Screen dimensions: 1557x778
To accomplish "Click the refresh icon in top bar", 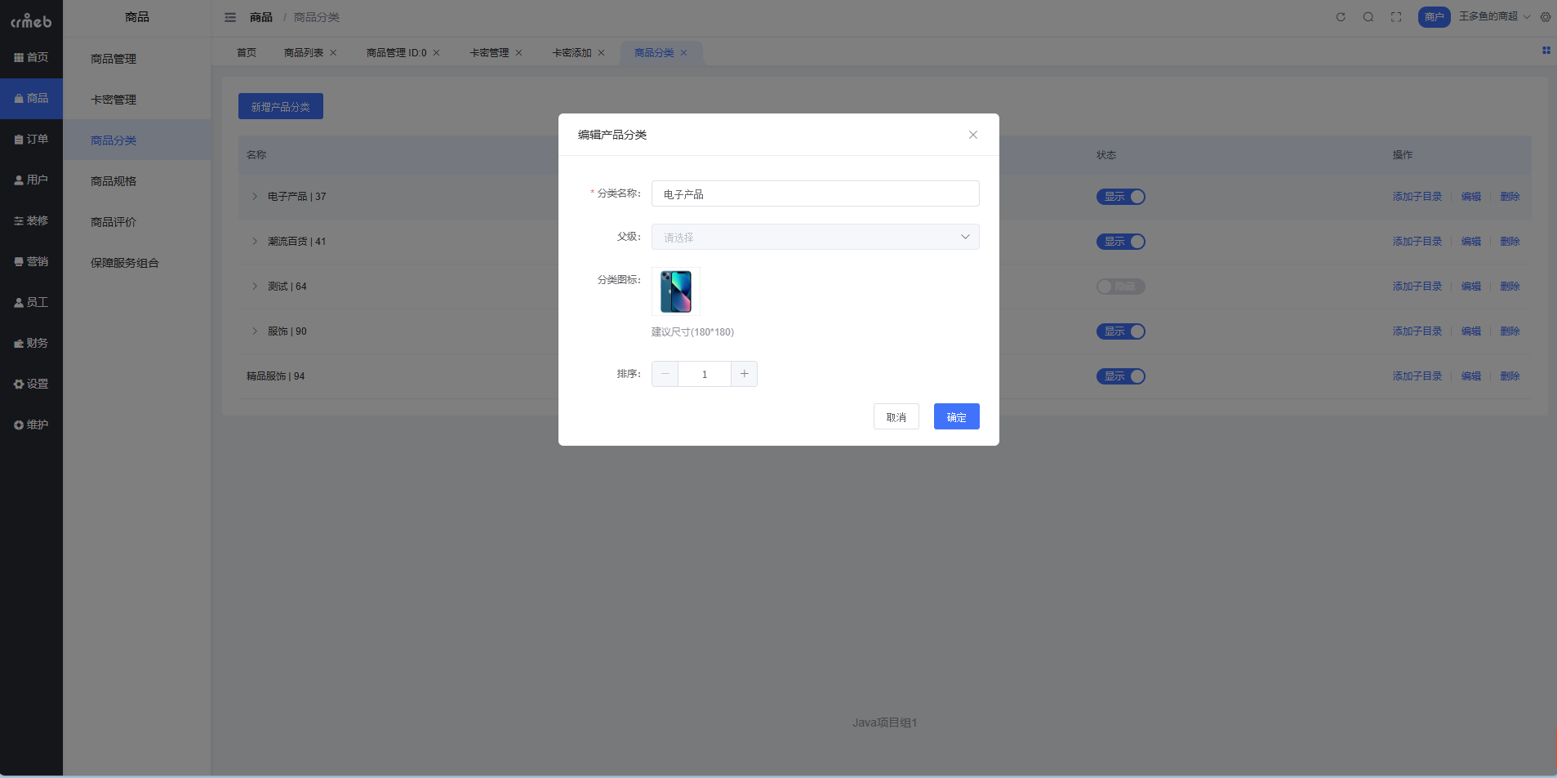I will tap(1340, 17).
